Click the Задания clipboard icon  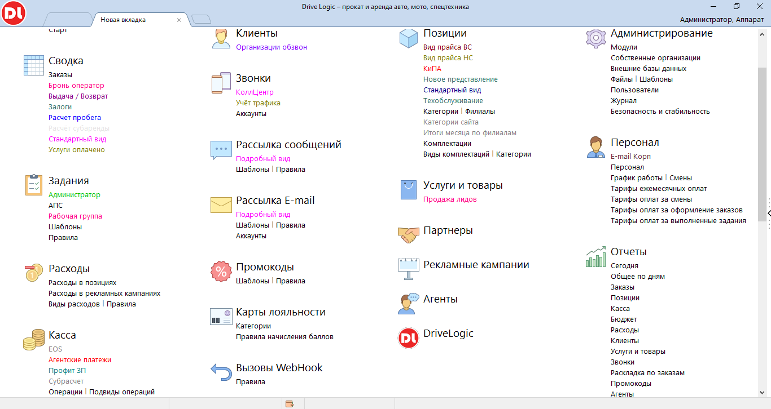pos(33,185)
